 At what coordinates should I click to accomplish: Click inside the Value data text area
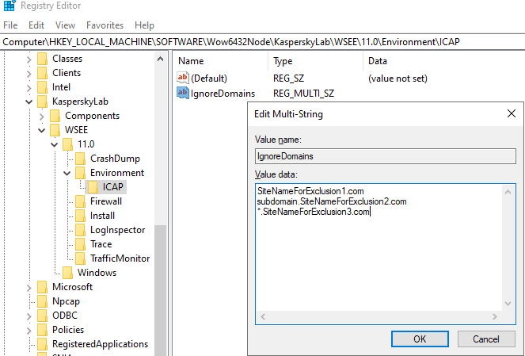point(379,248)
